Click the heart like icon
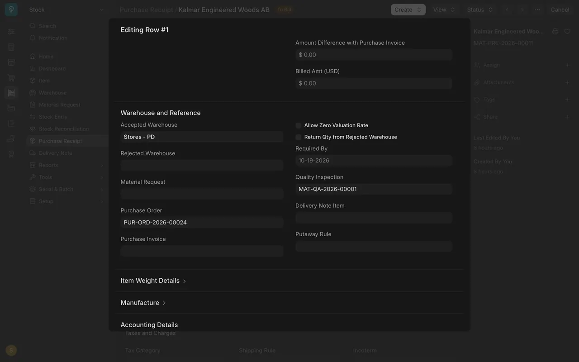This screenshot has width=579, height=362. pos(567,31)
